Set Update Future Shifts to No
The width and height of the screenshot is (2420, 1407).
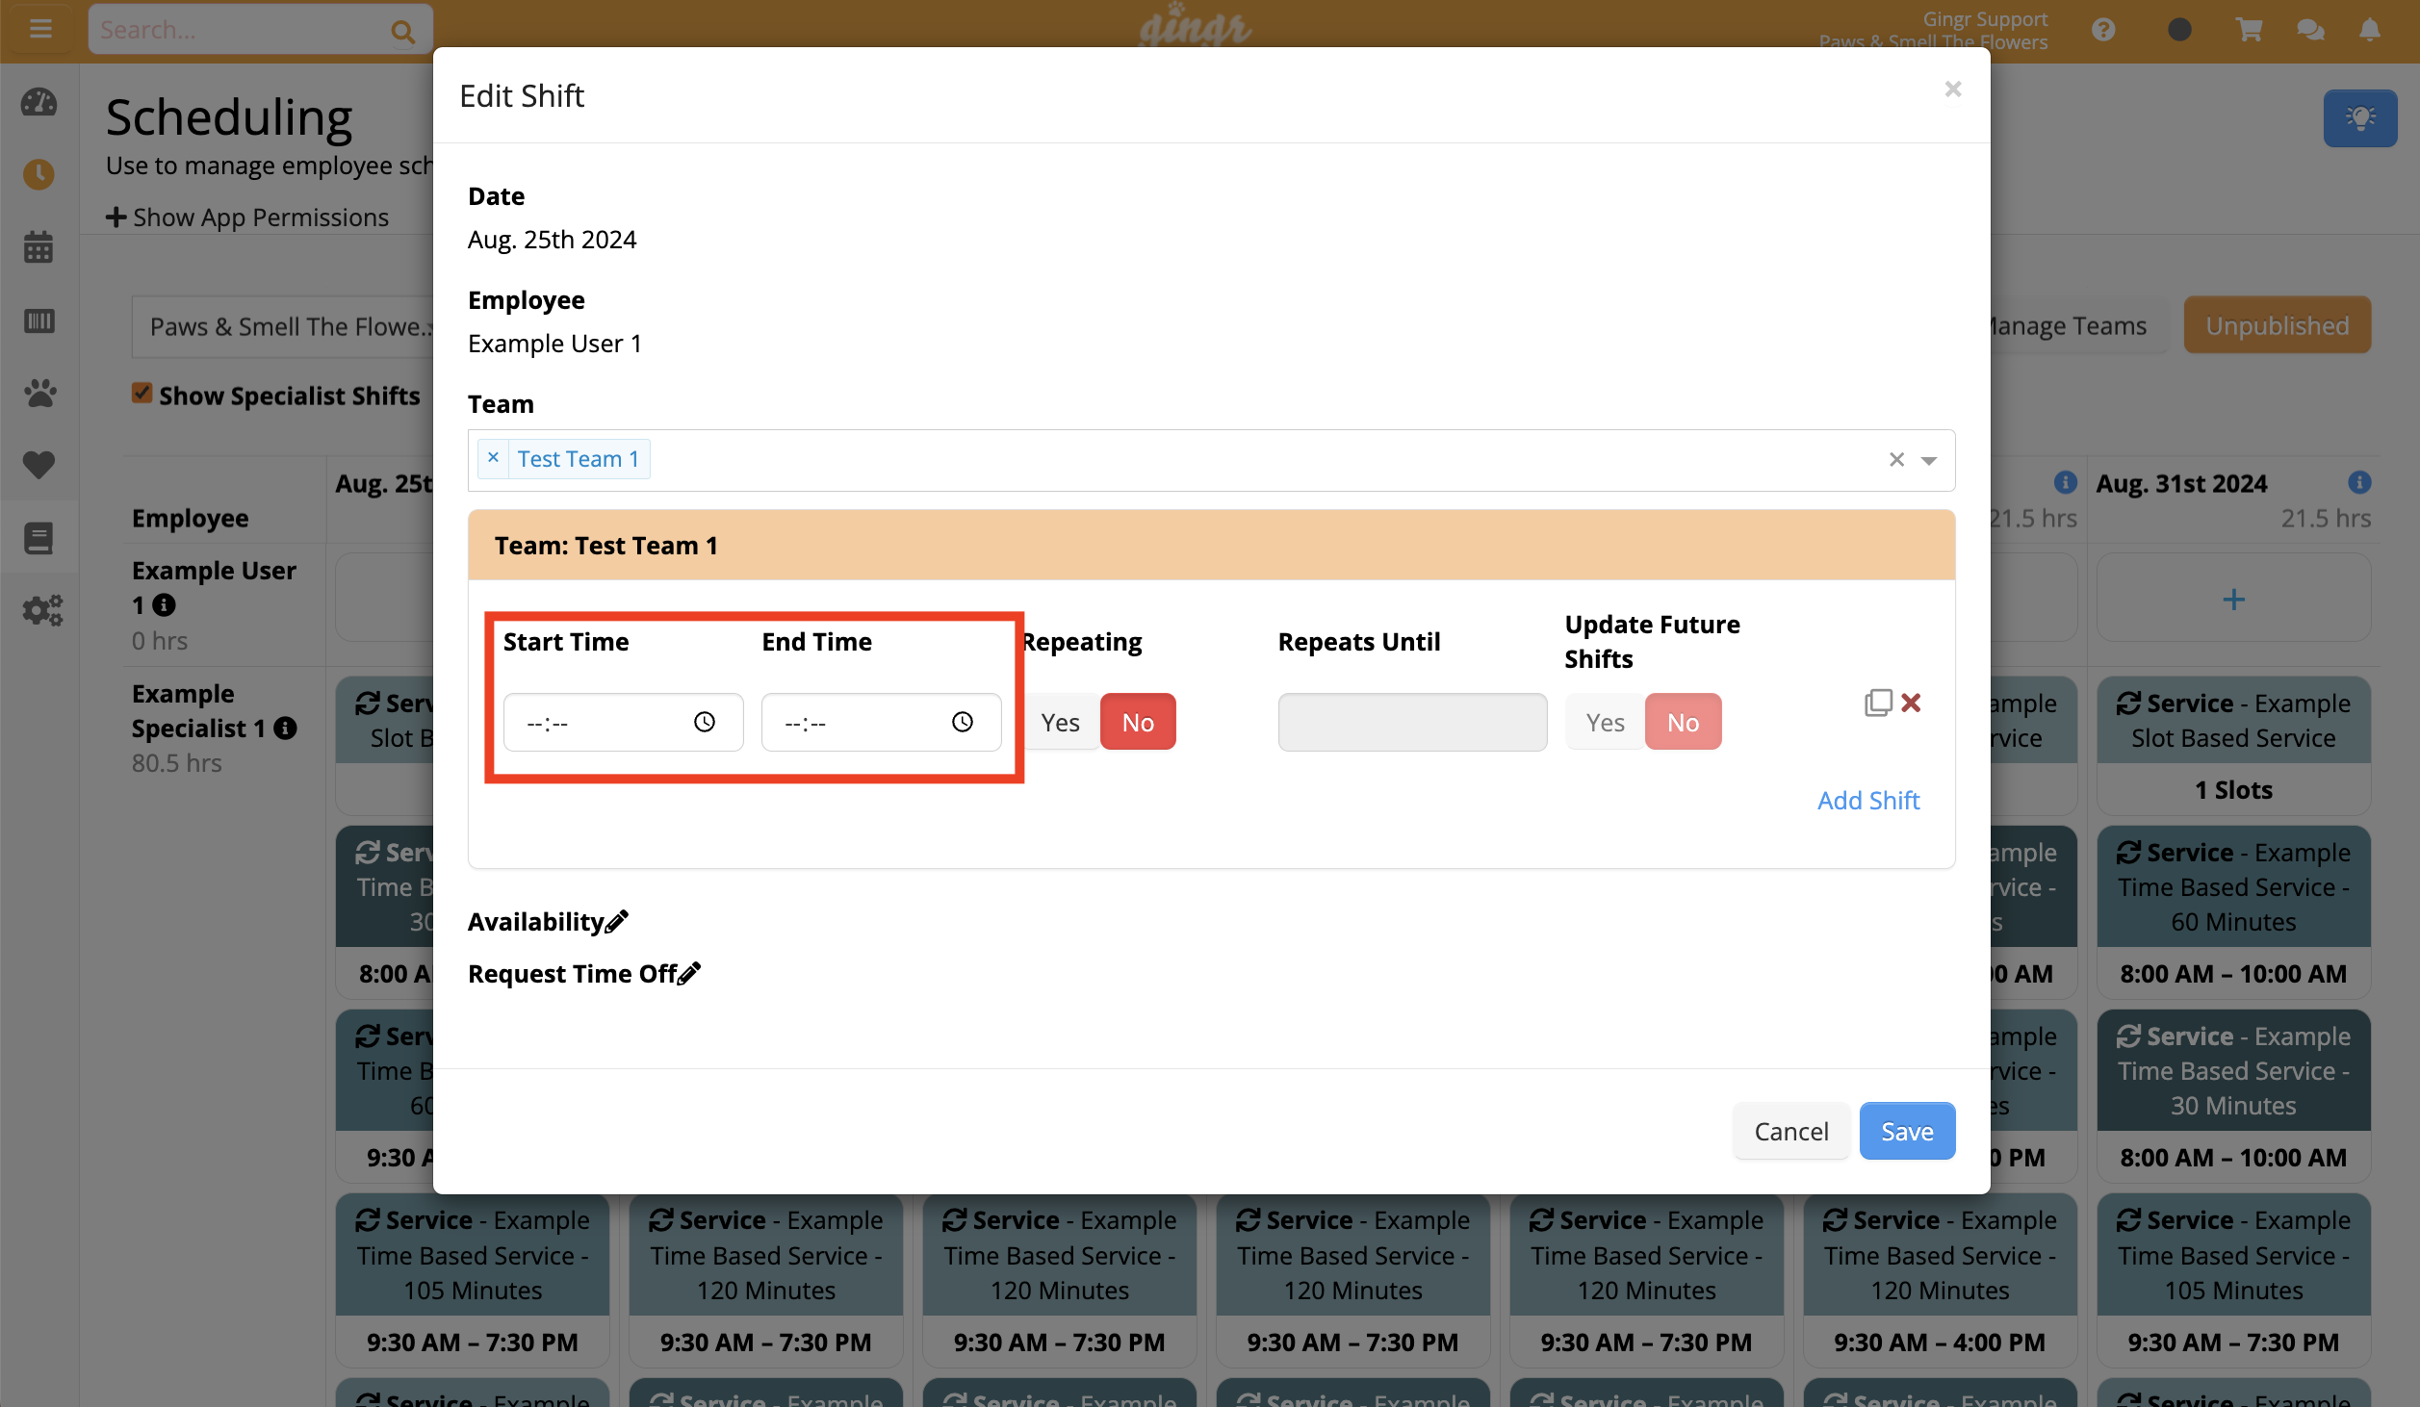pyautogui.click(x=1684, y=722)
